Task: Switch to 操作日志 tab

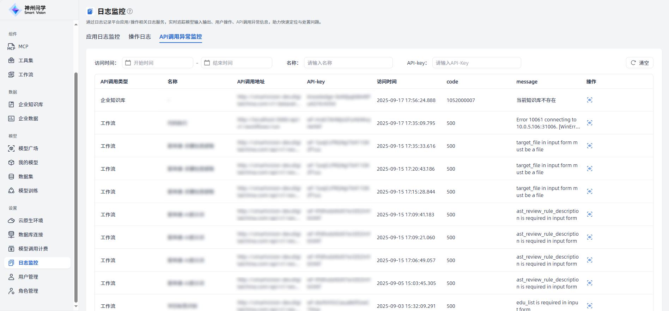Action: [140, 37]
